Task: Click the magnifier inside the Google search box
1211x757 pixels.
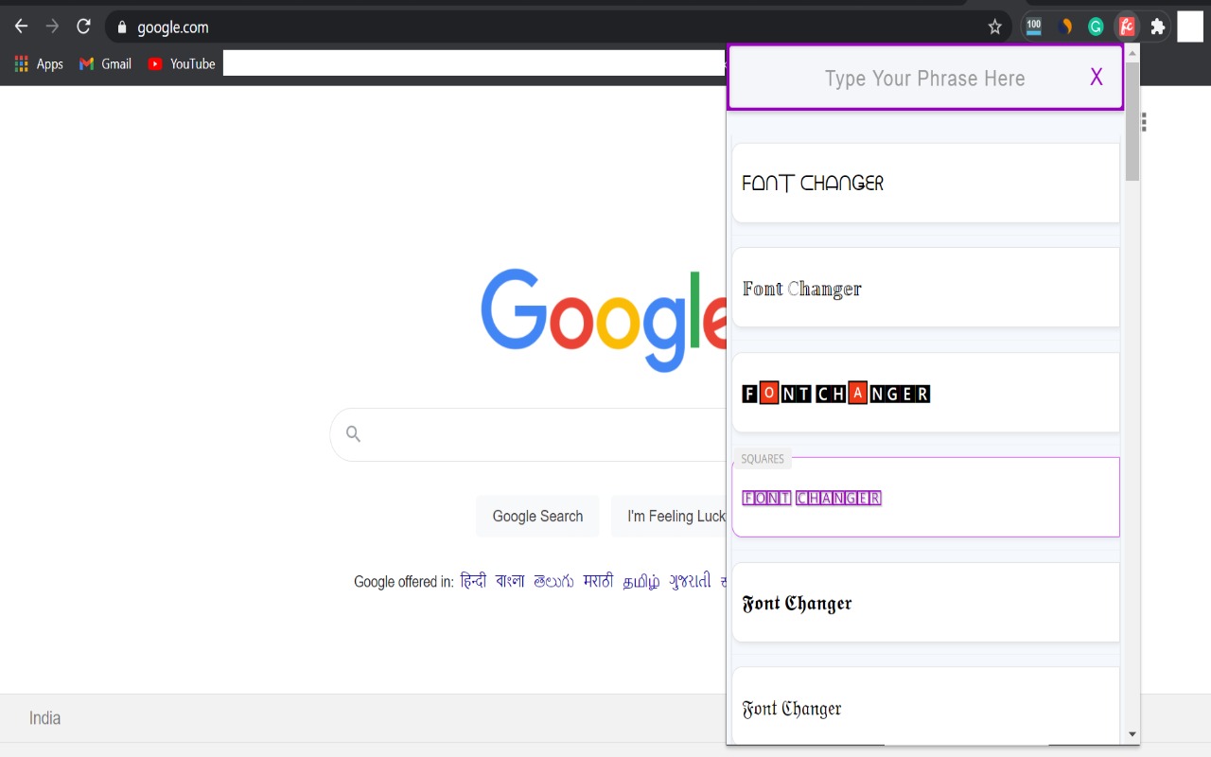Action: tap(352, 432)
